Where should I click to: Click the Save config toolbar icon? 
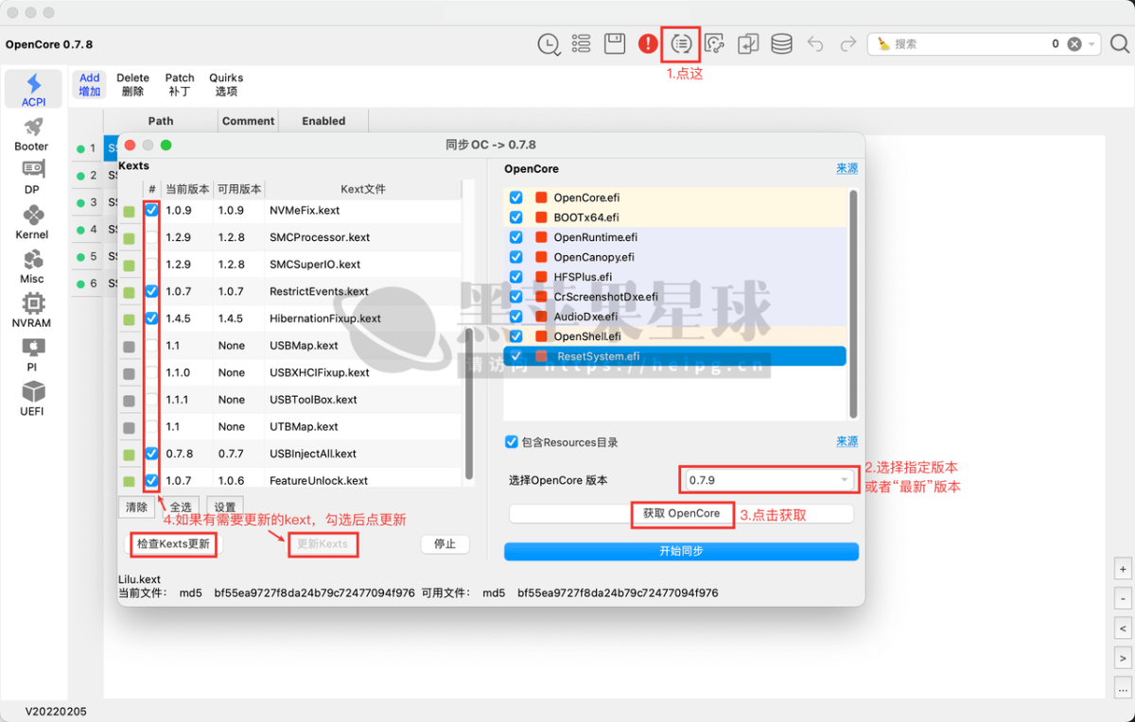pyautogui.click(x=615, y=43)
